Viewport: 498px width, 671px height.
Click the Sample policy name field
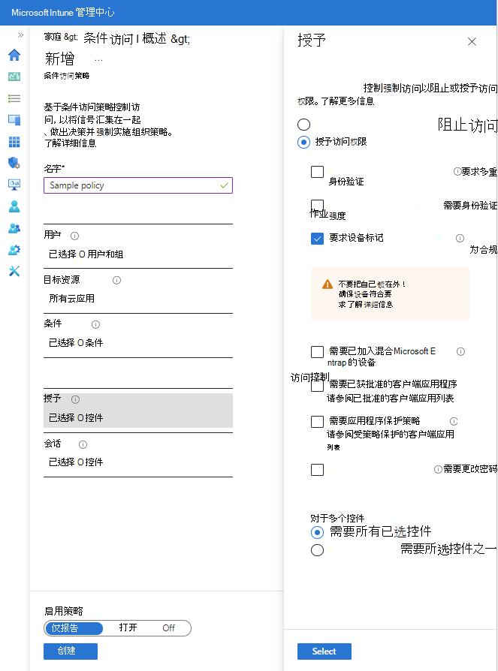pyautogui.click(x=138, y=185)
